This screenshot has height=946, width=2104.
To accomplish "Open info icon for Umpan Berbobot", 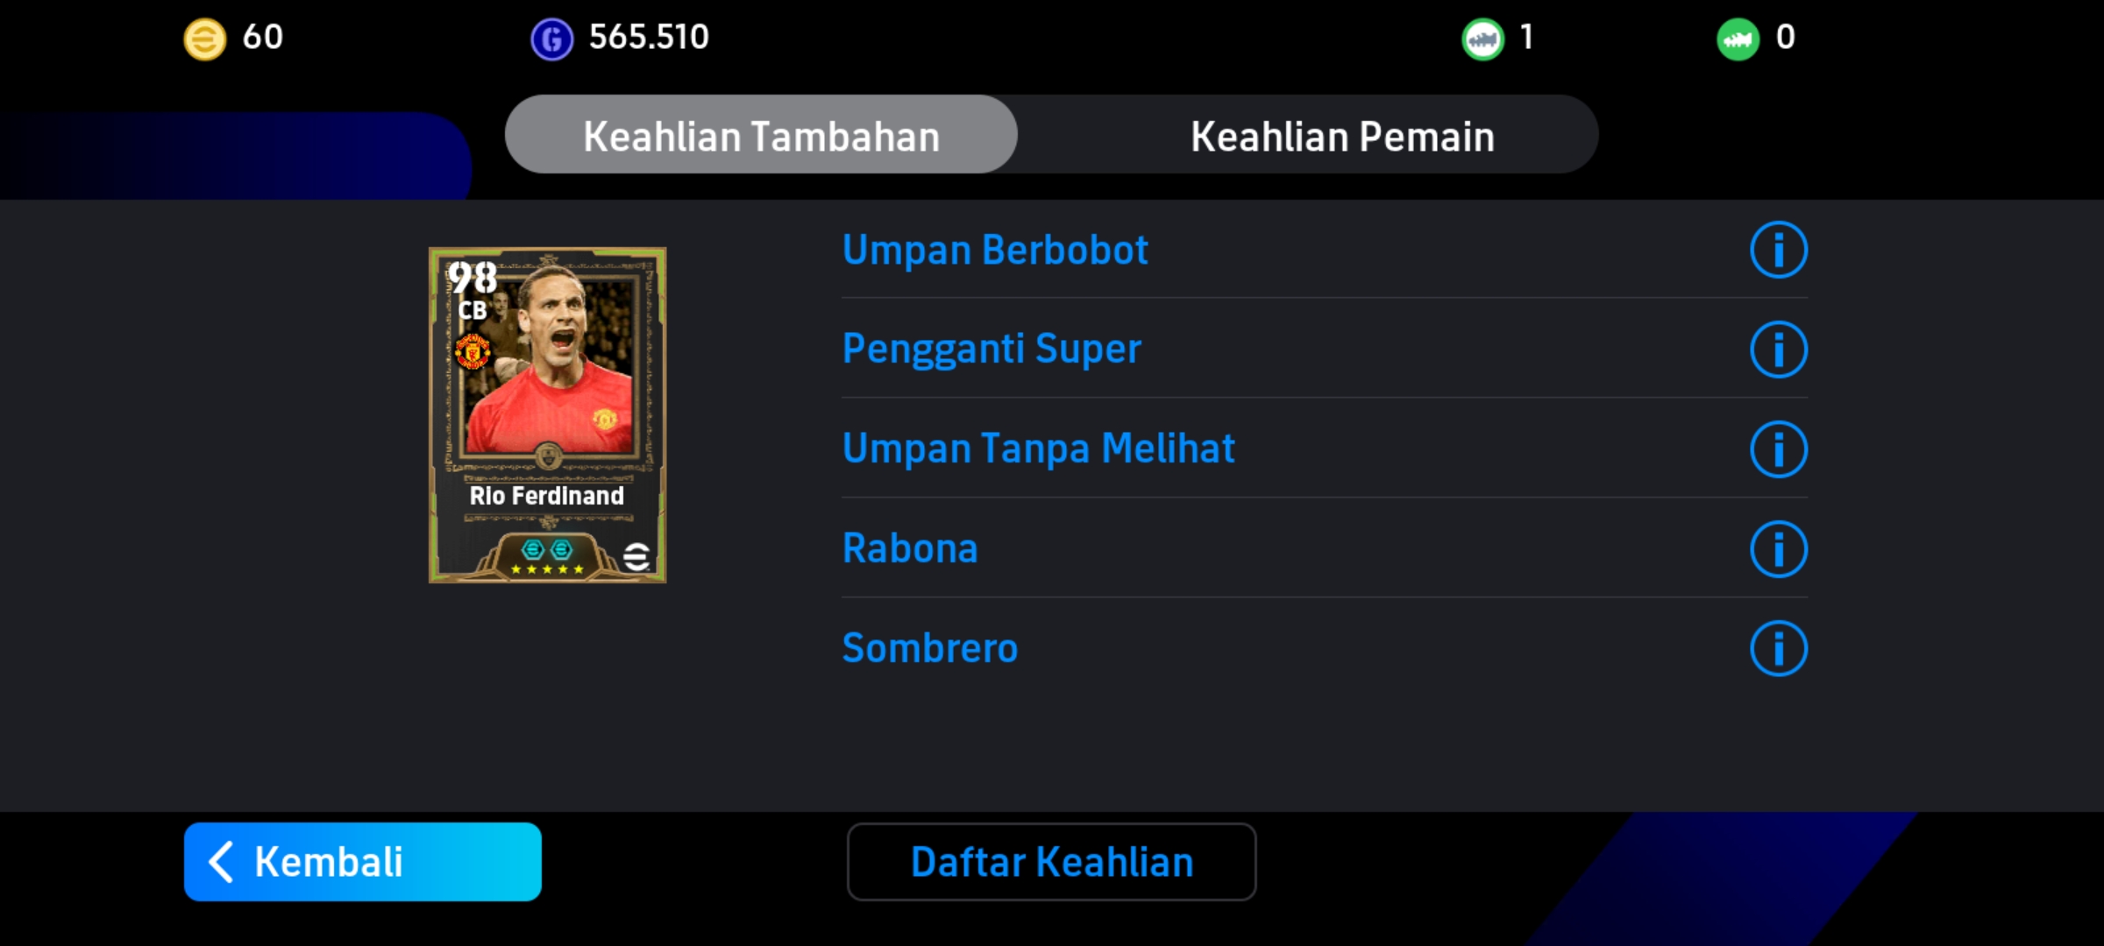I will point(1779,251).
